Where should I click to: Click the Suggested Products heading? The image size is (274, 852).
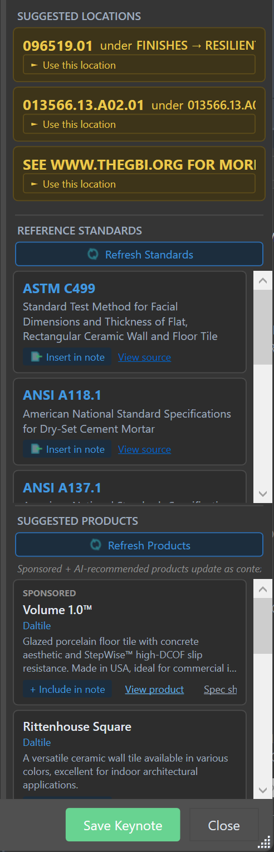[x=77, y=521]
